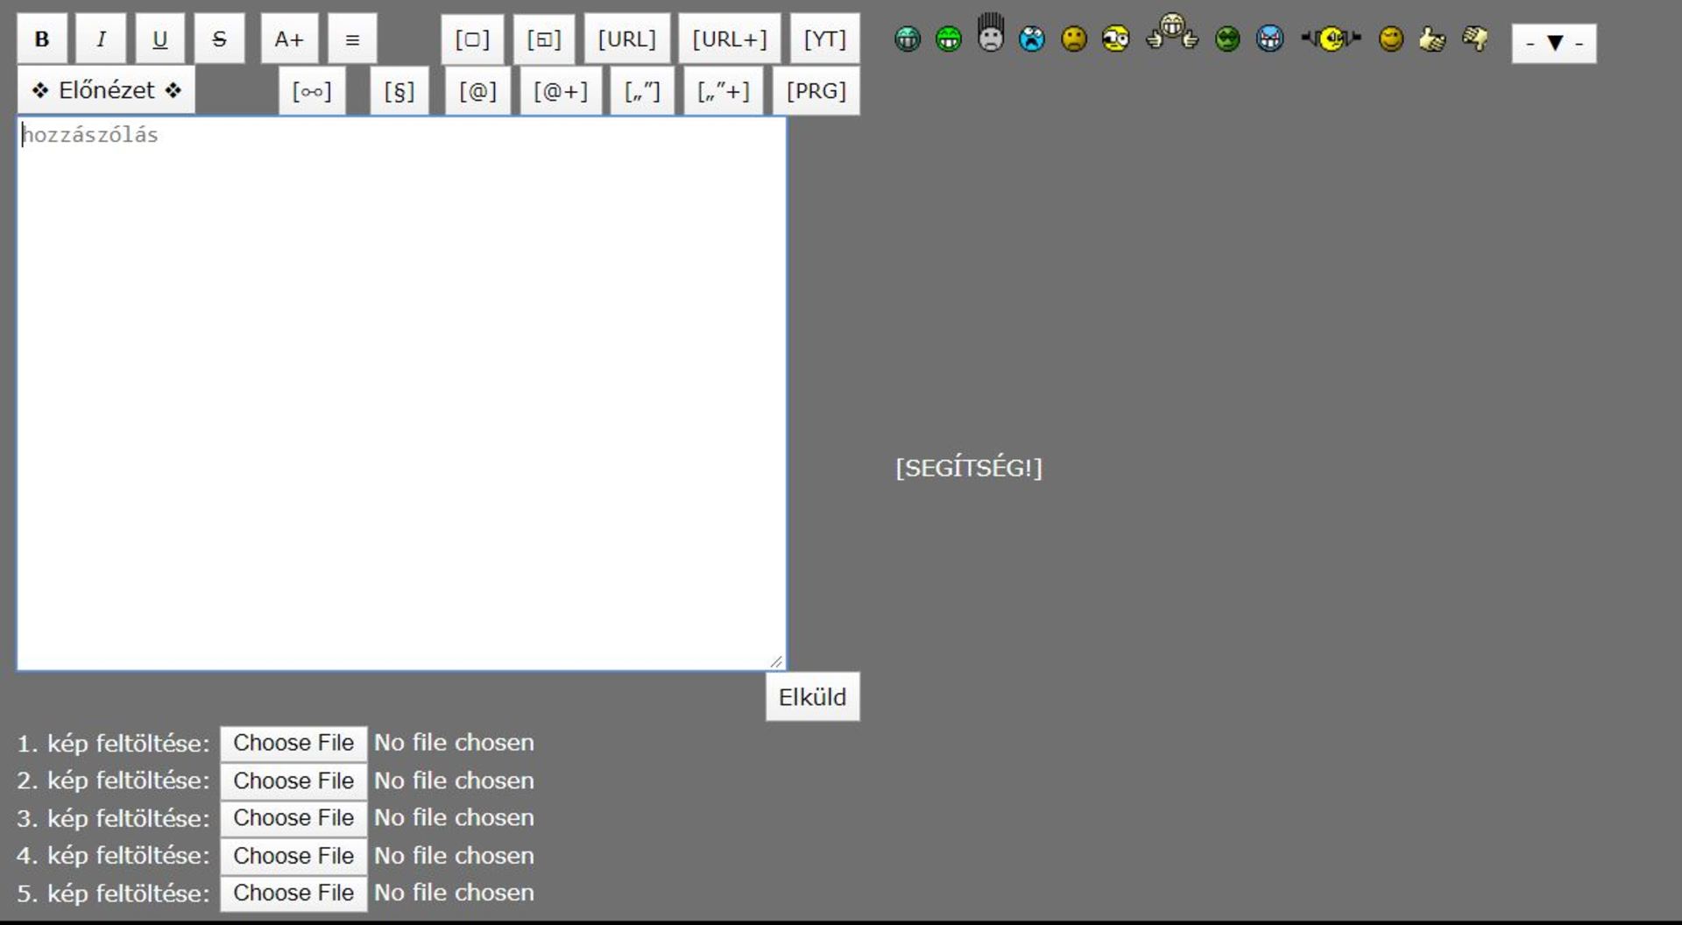
Task: Click inside the hozzászólás text area
Action: (x=401, y=394)
